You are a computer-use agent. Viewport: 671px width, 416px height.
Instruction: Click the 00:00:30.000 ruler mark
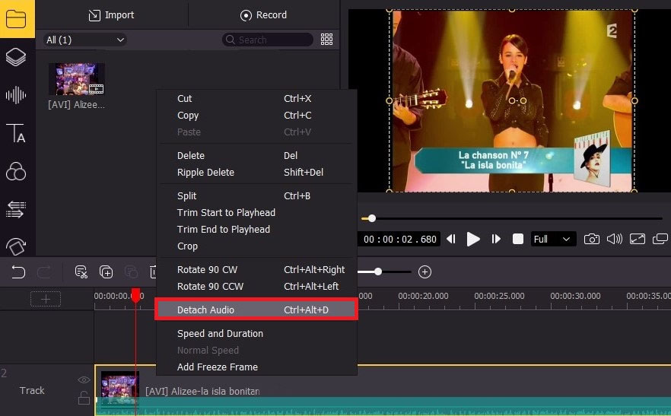pos(575,296)
